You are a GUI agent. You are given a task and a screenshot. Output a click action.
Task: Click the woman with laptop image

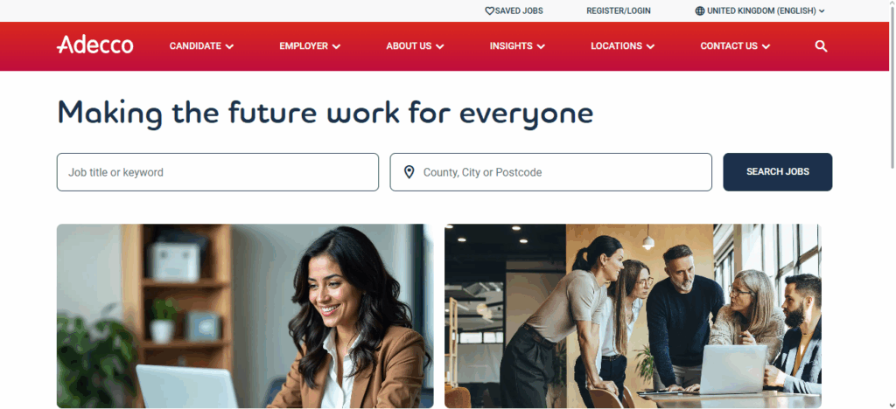coord(245,316)
